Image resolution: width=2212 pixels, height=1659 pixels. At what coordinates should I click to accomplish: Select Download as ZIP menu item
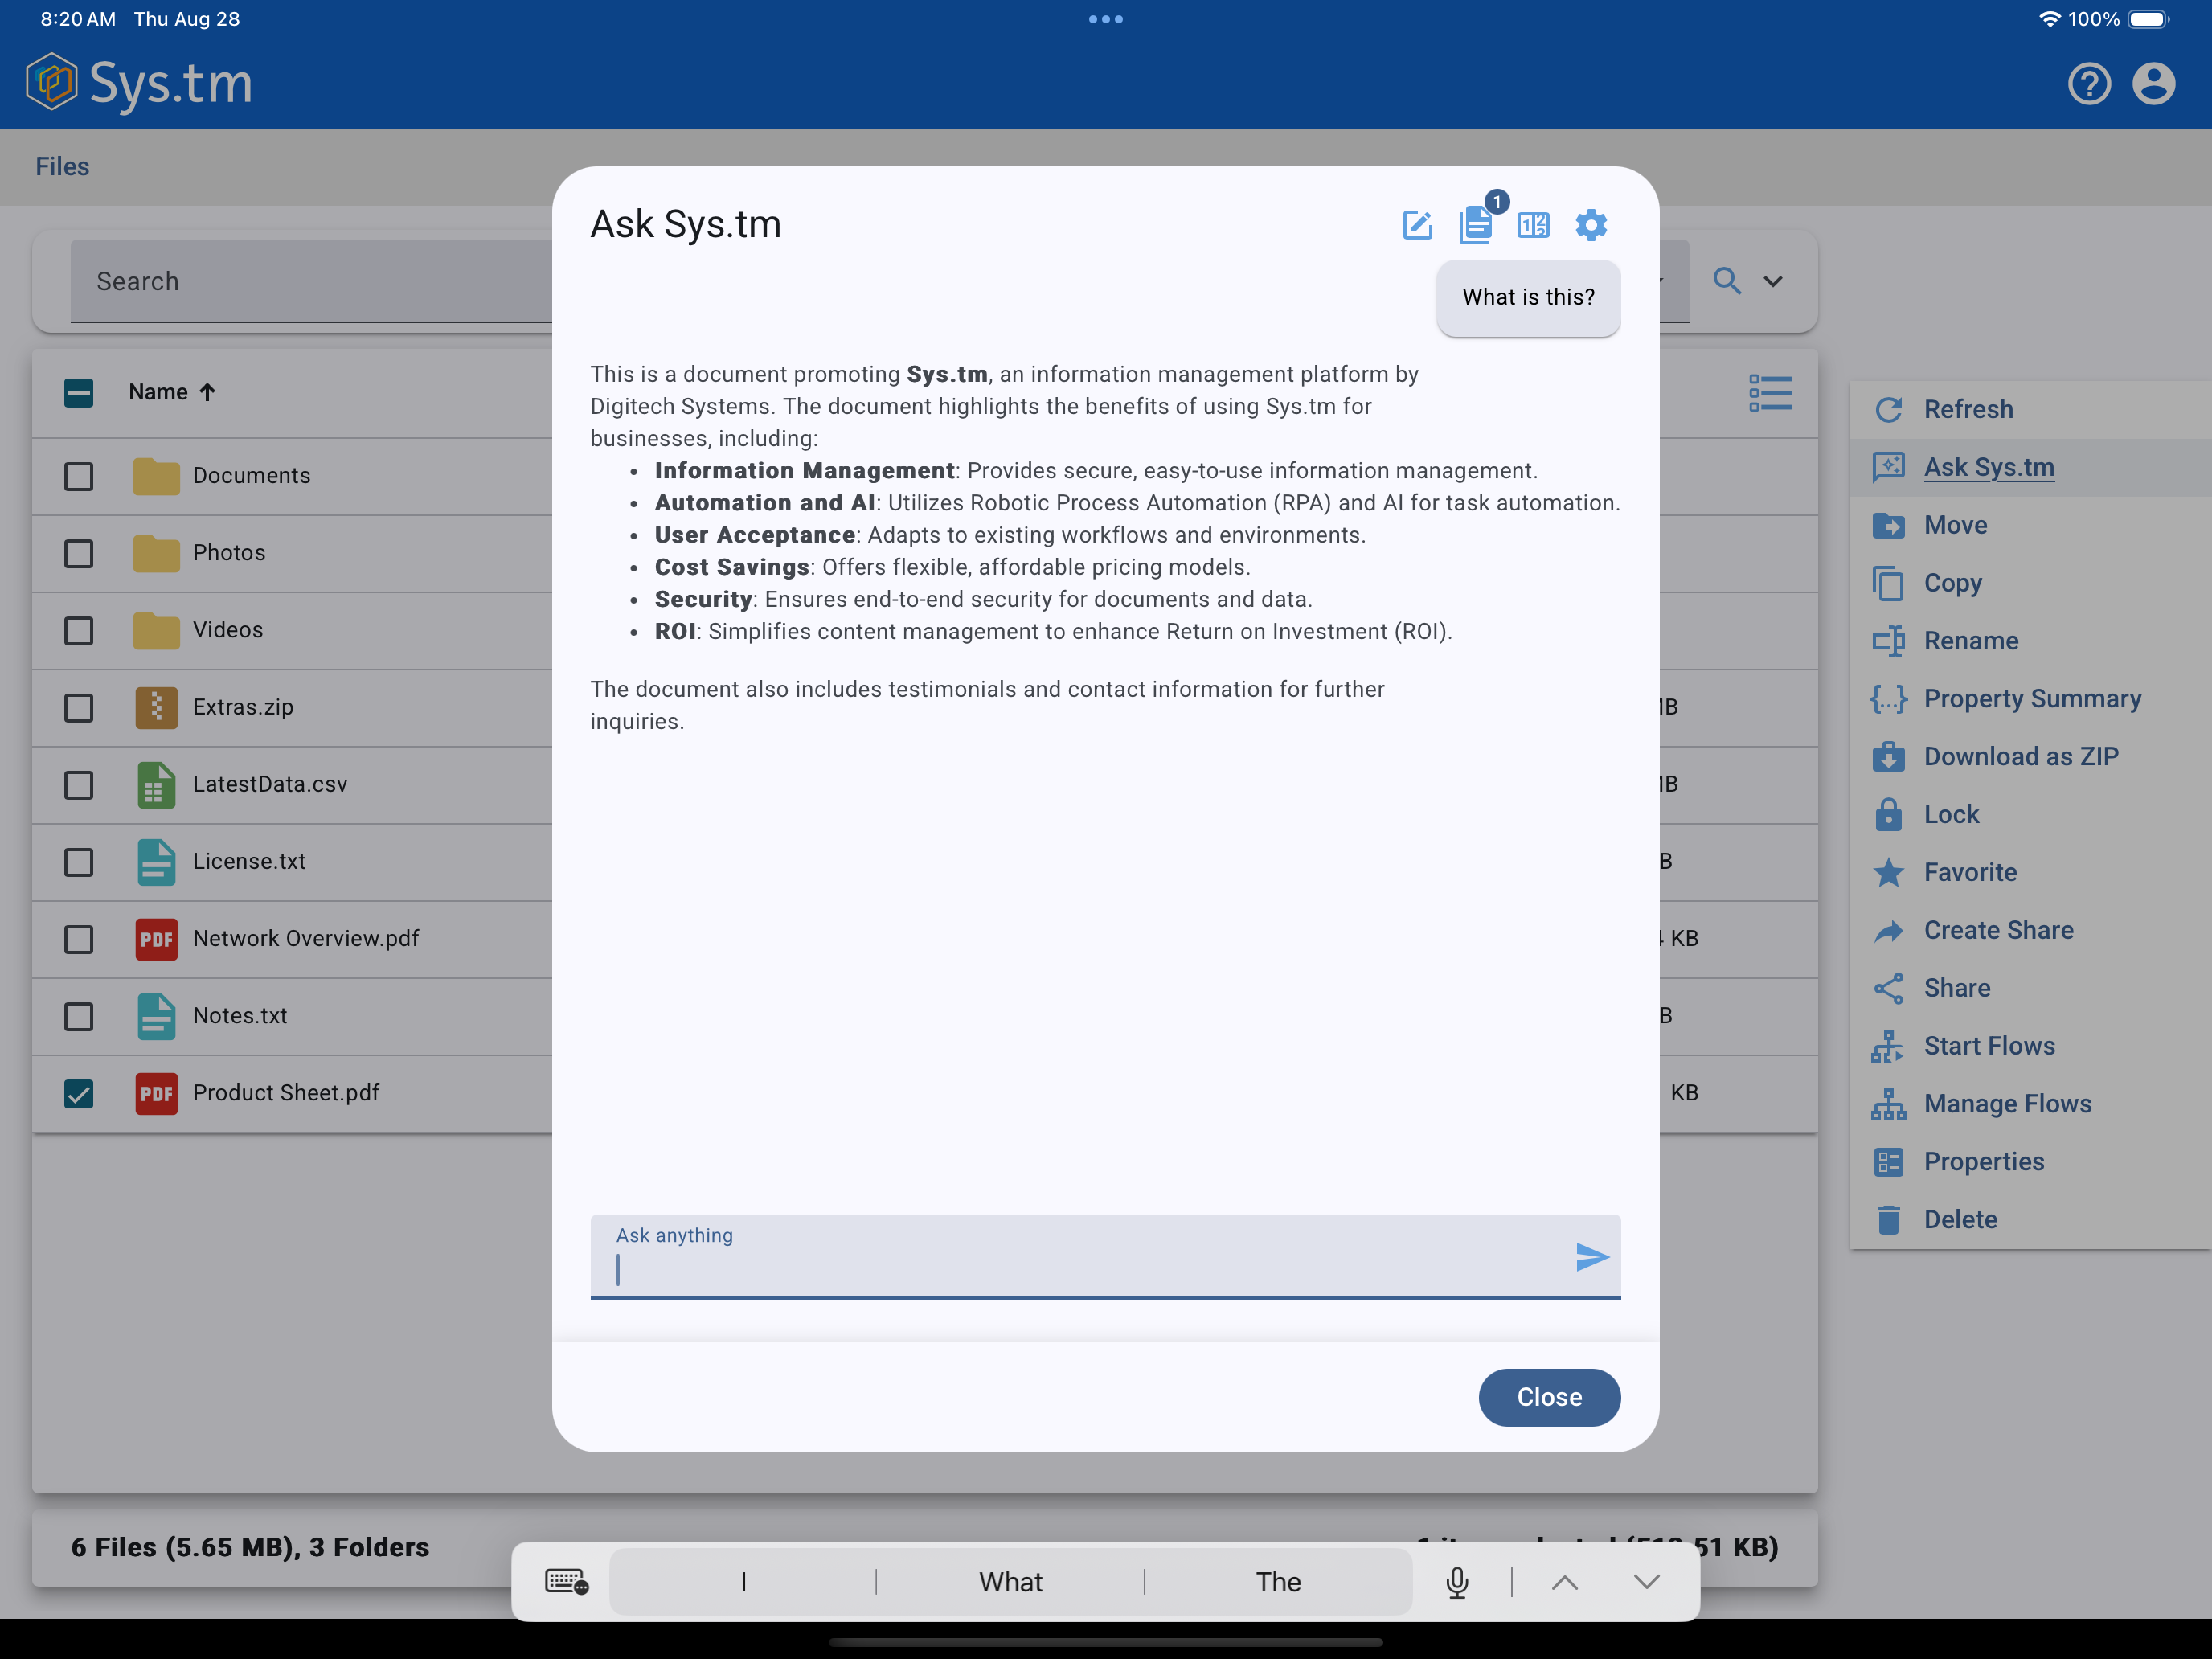click(x=2031, y=757)
